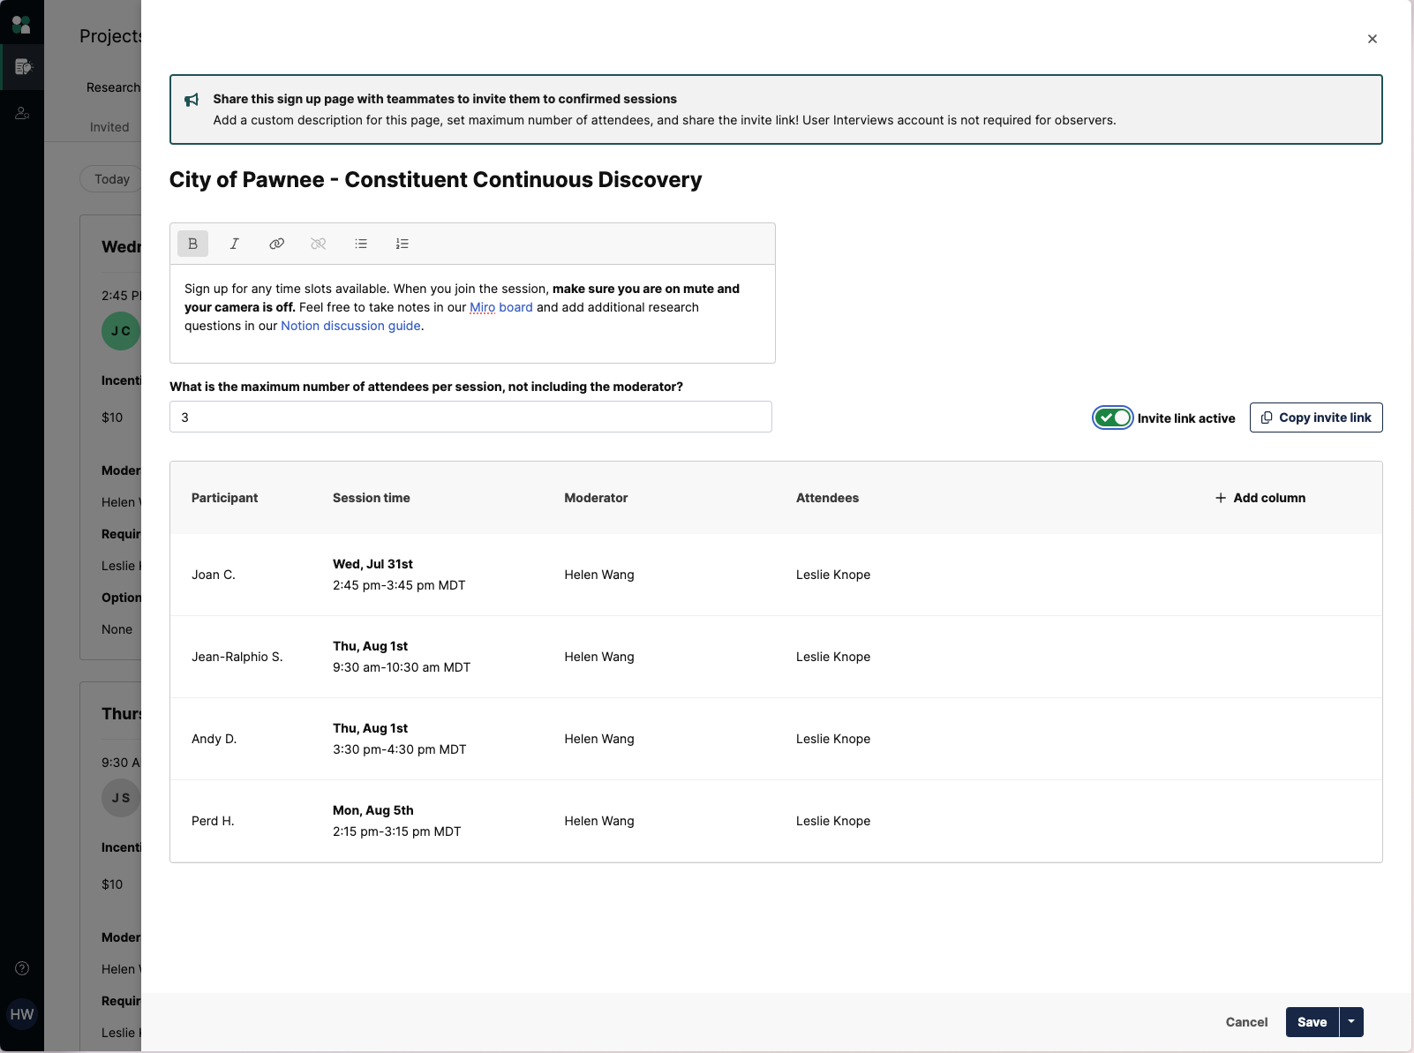
Task: Click the maximum attendees input field
Action: [470, 417]
